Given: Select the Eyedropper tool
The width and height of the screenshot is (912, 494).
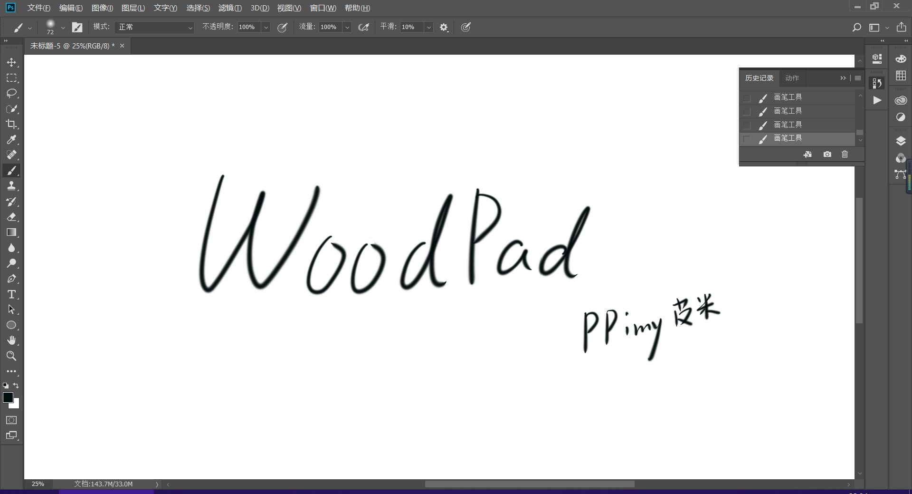Looking at the screenshot, I should point(11,140).
